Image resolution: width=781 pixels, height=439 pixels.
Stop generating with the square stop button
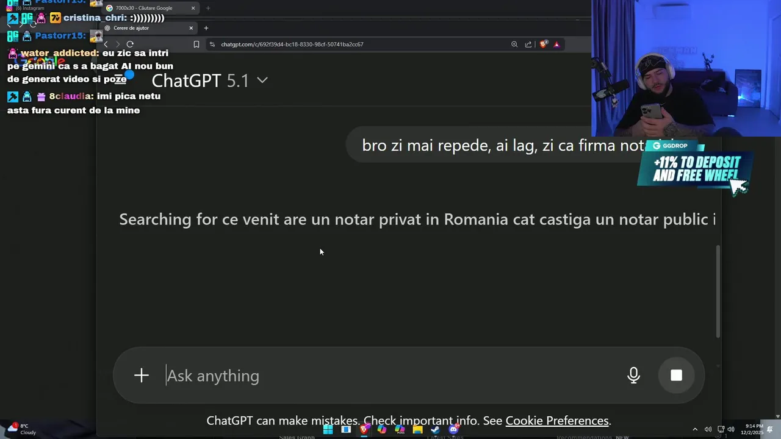pos(676,376)
